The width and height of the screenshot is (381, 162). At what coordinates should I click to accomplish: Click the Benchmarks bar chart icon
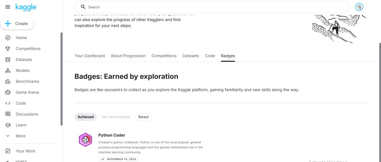coord(8,81)
